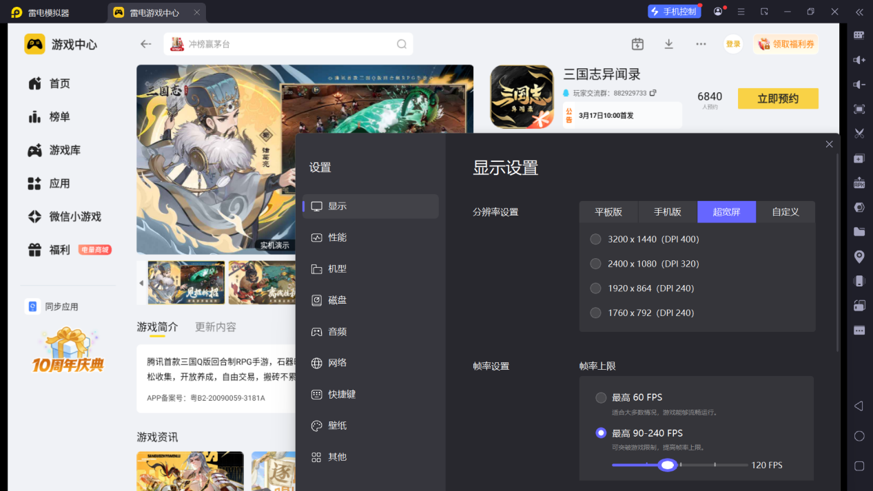
Task: Open the virtual GPS location tool
Action: 858,255
